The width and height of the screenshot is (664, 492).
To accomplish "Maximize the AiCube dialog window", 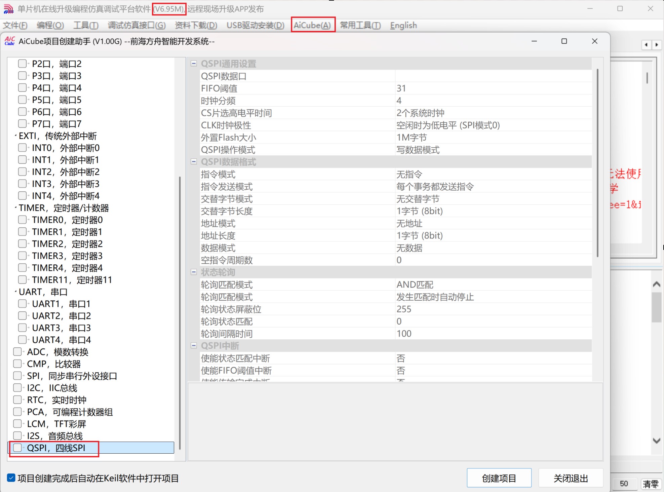I will 564,41.
